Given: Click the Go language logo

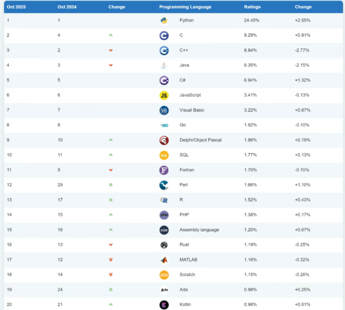Looking at the screenshot, I should click(164, 125).
